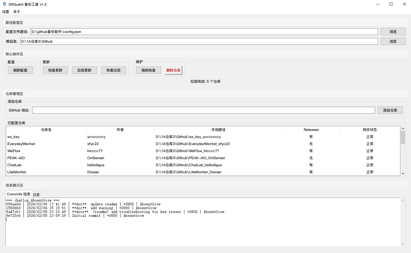
Task: Click the 刷新配置 button
Action: pyautogui.click(x=20, y=70)
